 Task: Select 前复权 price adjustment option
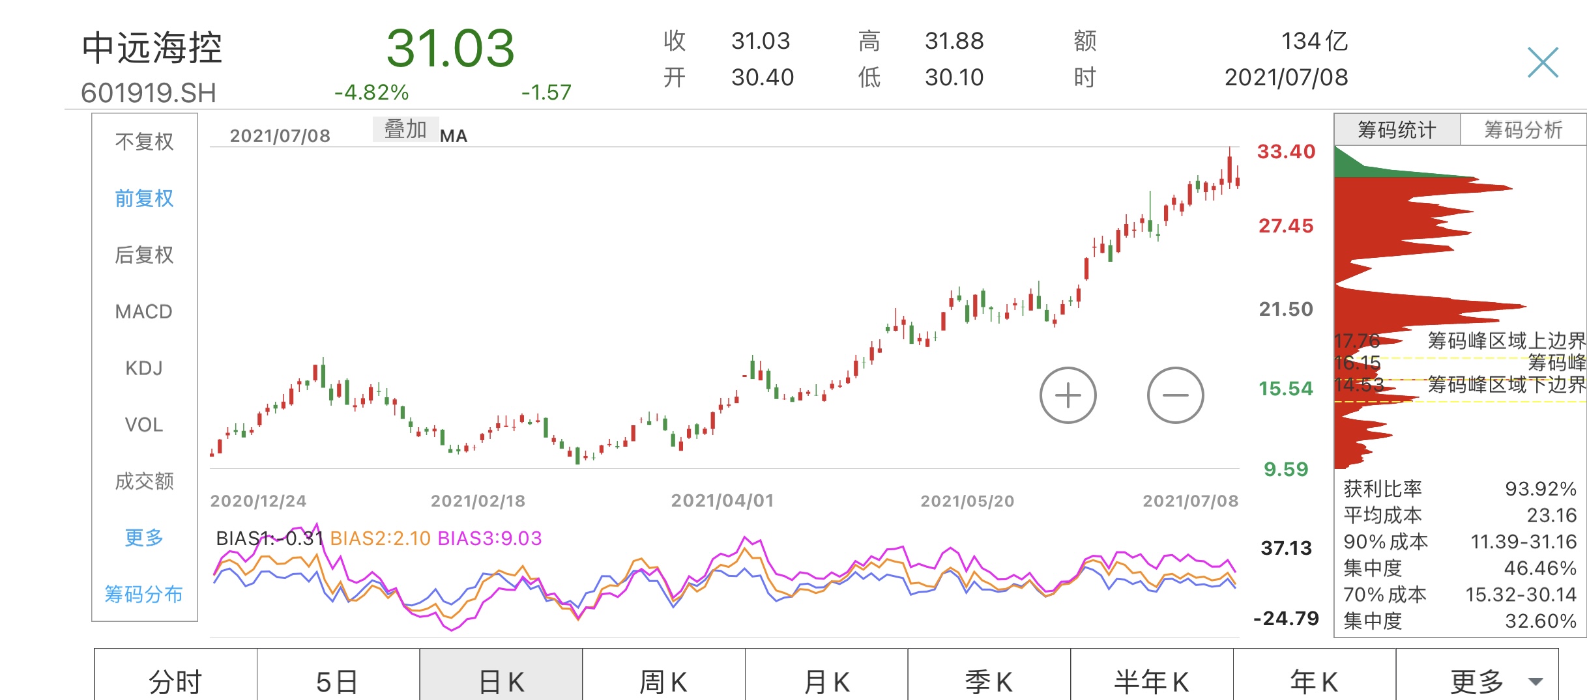click(x=144, y=198)
